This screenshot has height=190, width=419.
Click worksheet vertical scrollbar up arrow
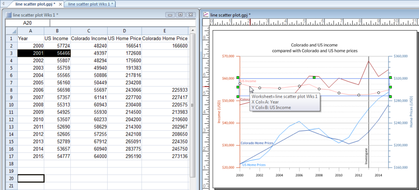(193, 31)
